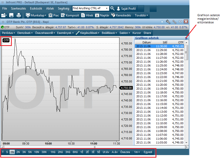This screenshot has width=223, height=162.
Task: Expand the Munkalap dropdown
Action: pos(36,15)
